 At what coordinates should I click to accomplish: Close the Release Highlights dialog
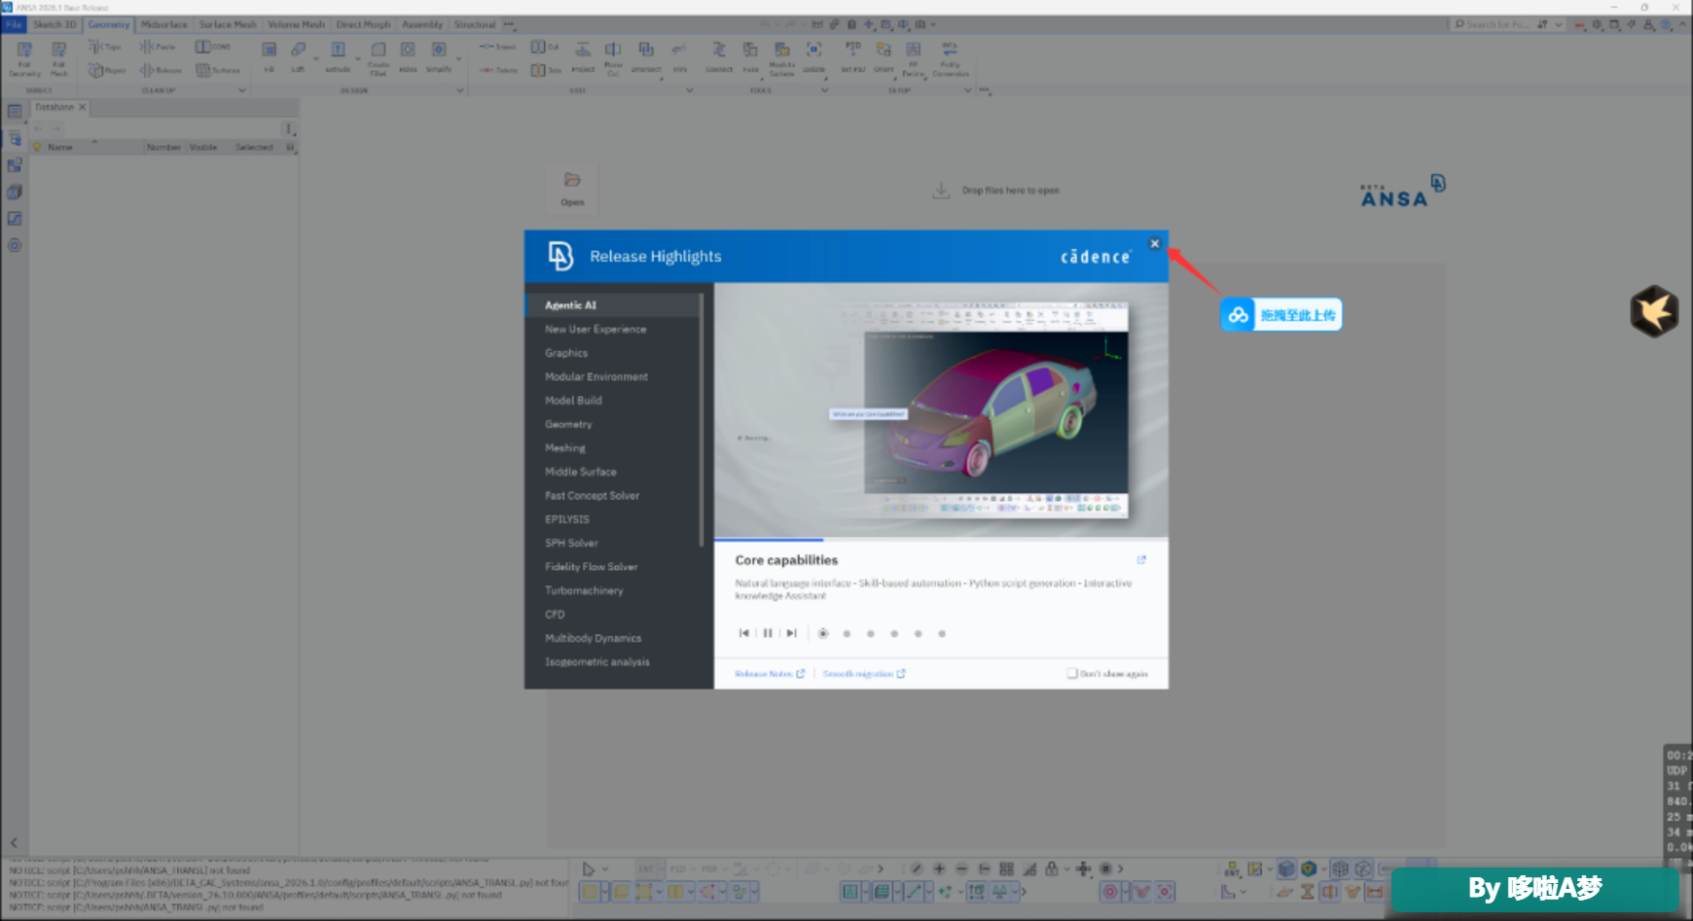click(x=1154, y=244)
